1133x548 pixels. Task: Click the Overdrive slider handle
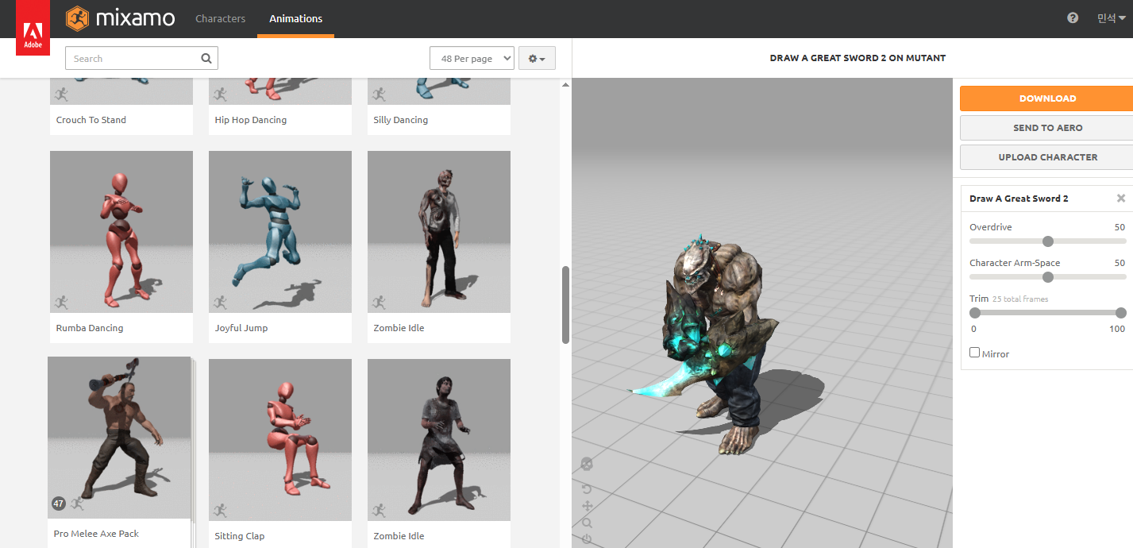coord(1047,241)
